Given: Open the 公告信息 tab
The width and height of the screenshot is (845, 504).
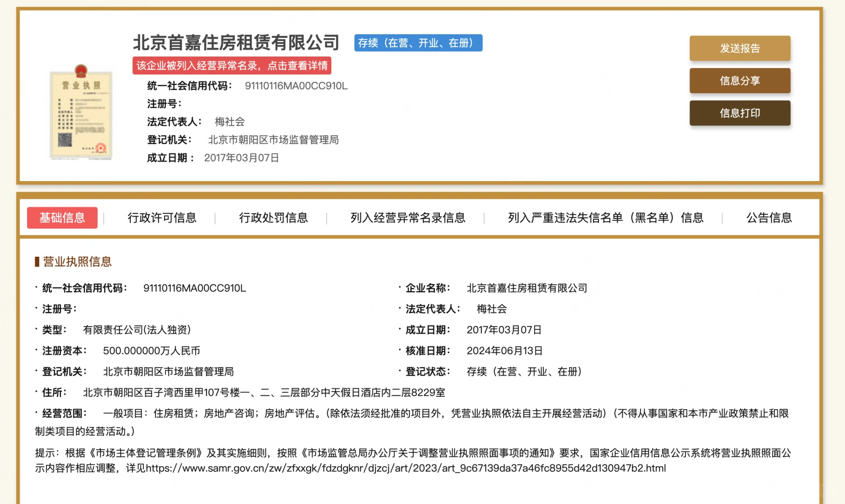Looking at the screenshot, I should pyautogui.click(x=769, y=217).
